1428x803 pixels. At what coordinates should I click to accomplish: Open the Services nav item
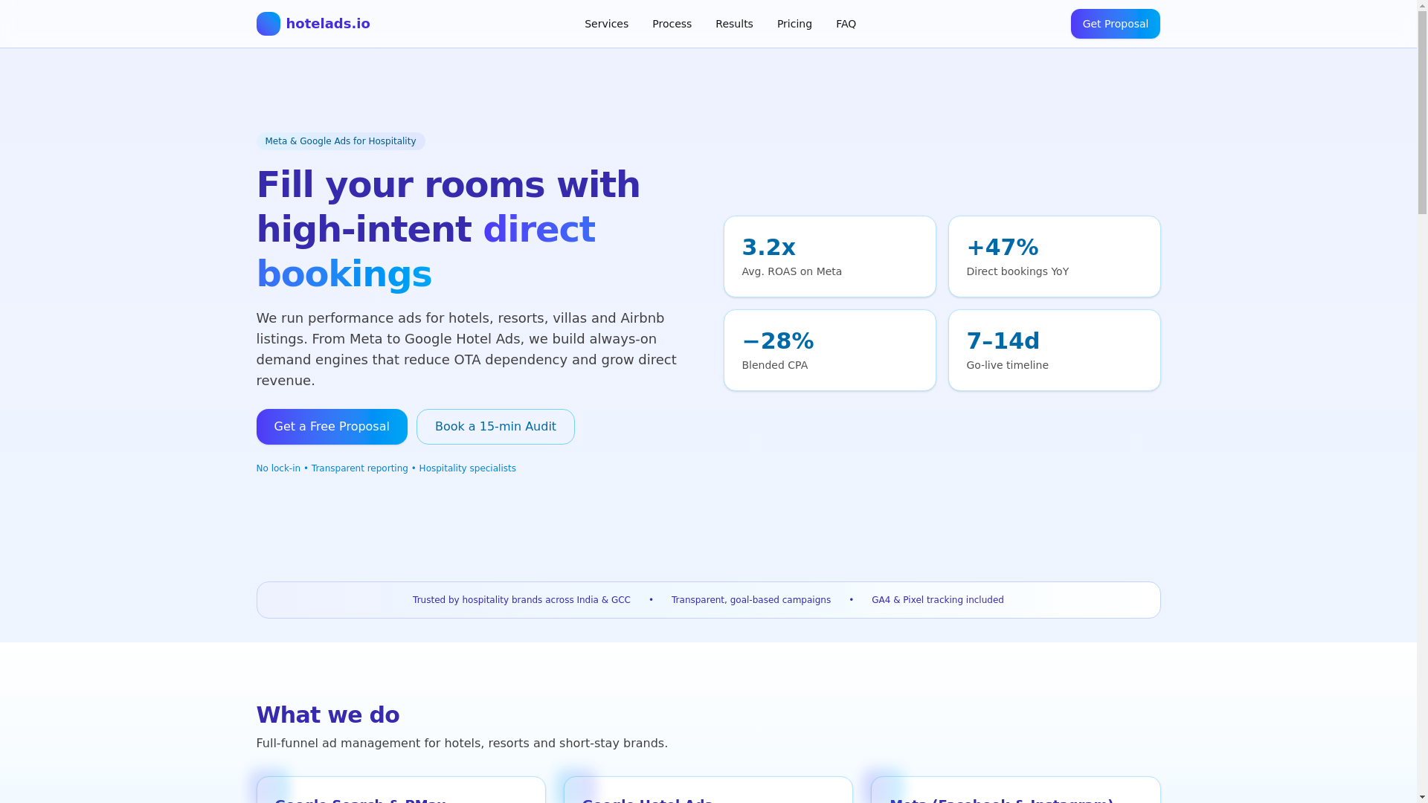606,24
